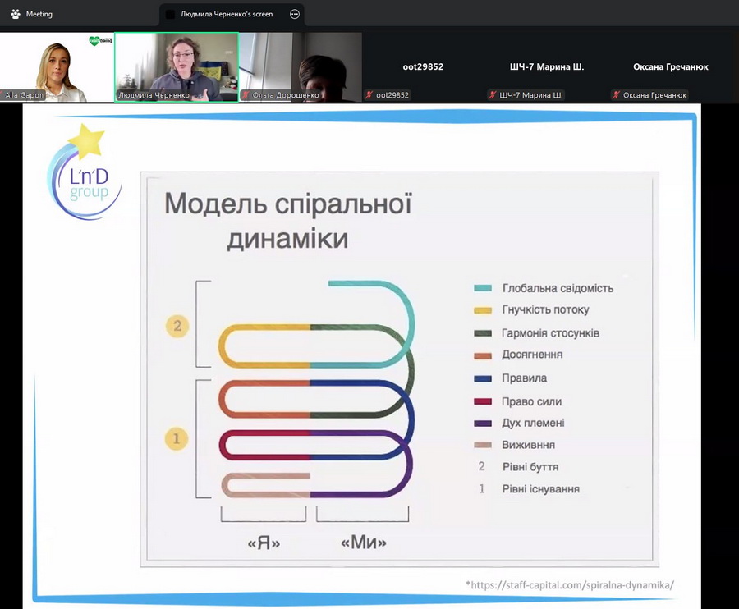Select the Meeting tab
739x609 pixels.
31,14
